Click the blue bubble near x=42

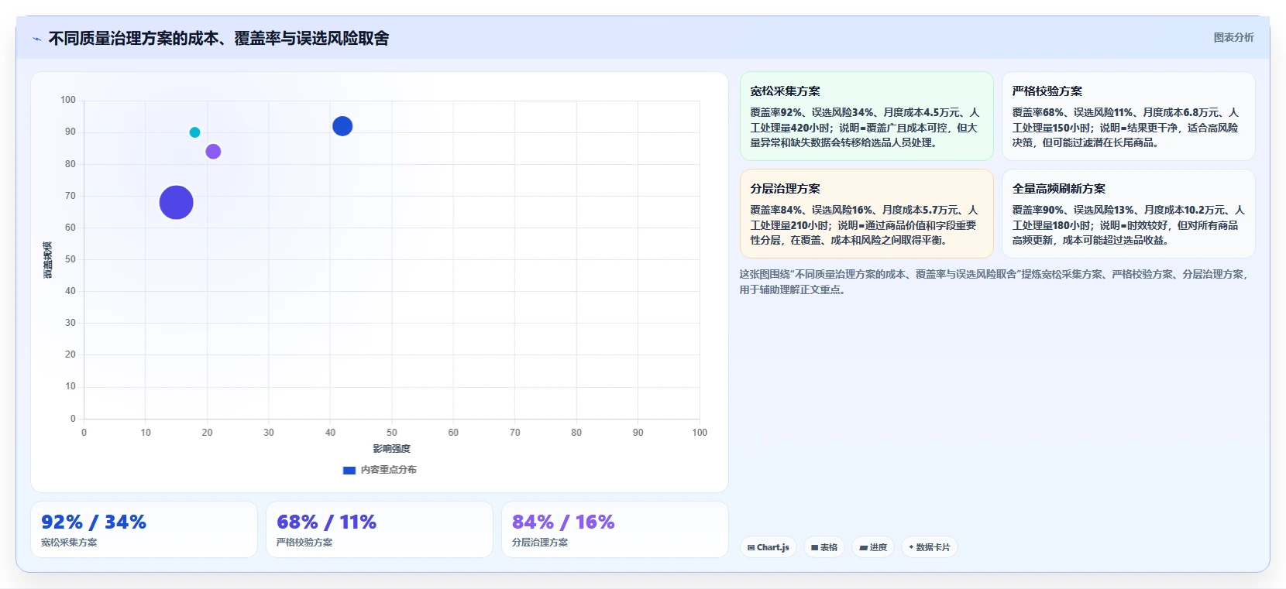coord(342,126)
